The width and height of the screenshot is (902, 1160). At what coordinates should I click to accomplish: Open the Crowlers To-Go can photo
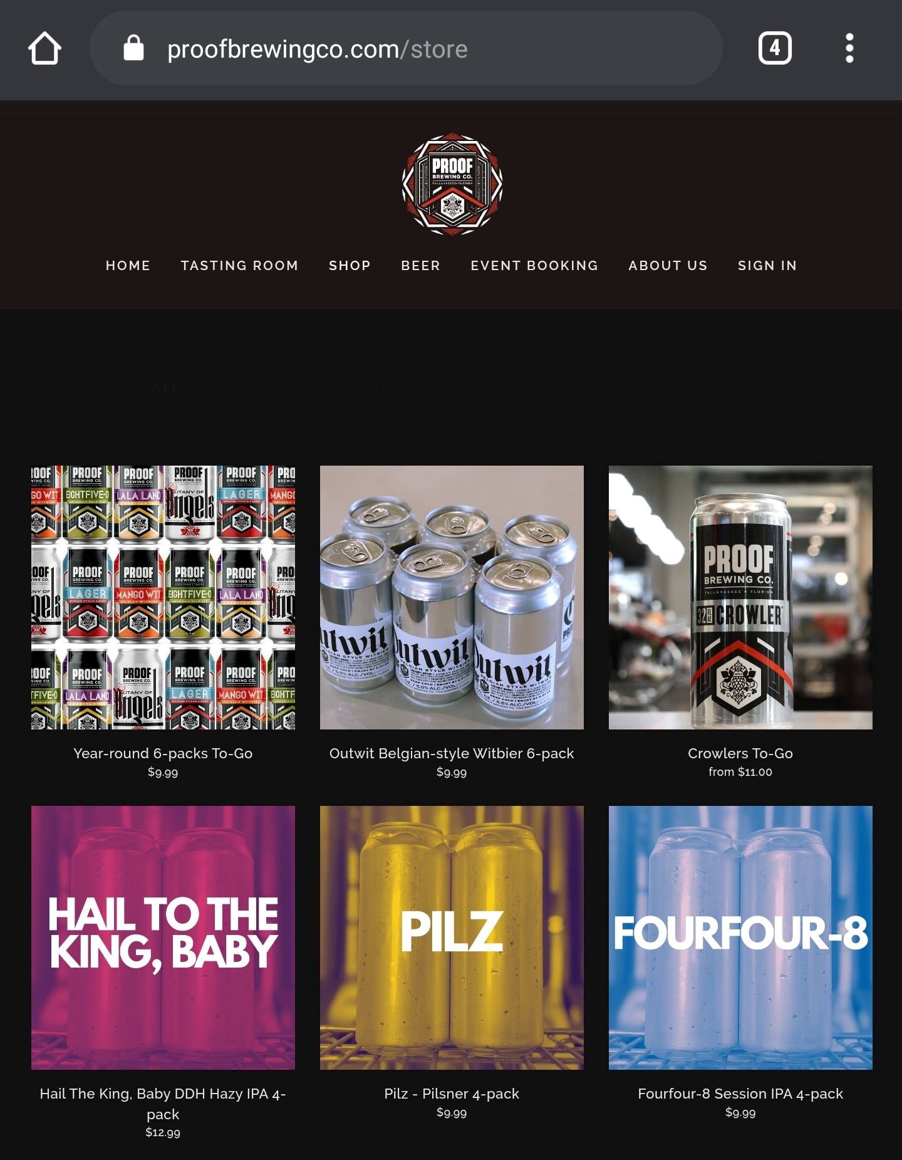tap(740, 597)
